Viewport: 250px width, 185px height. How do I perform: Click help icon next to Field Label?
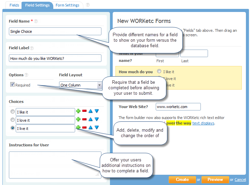click(x=32, y=48)
